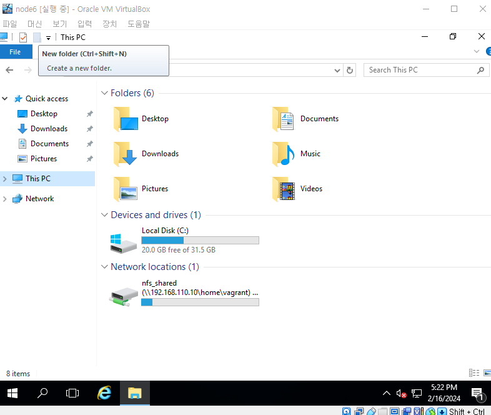Open the 장치 menu in VirtualBox
This screenshot has width=491, height=415.
tap(109, 24)
